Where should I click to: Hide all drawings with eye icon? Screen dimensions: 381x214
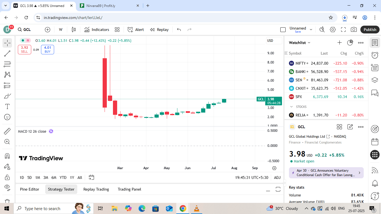pos(7,188)
